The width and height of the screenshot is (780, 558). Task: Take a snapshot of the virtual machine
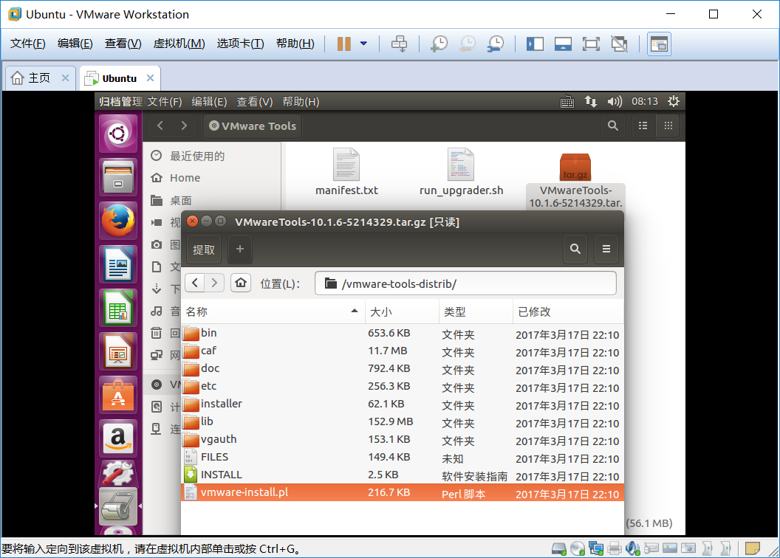[439, 44]
